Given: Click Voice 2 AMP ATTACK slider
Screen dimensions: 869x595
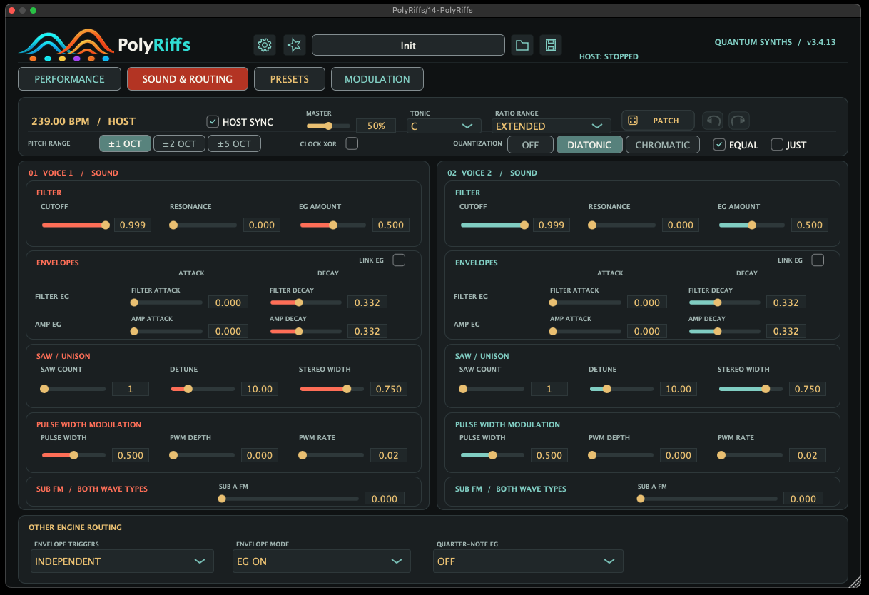Looking at the screenshot, I should coord(585,331).
